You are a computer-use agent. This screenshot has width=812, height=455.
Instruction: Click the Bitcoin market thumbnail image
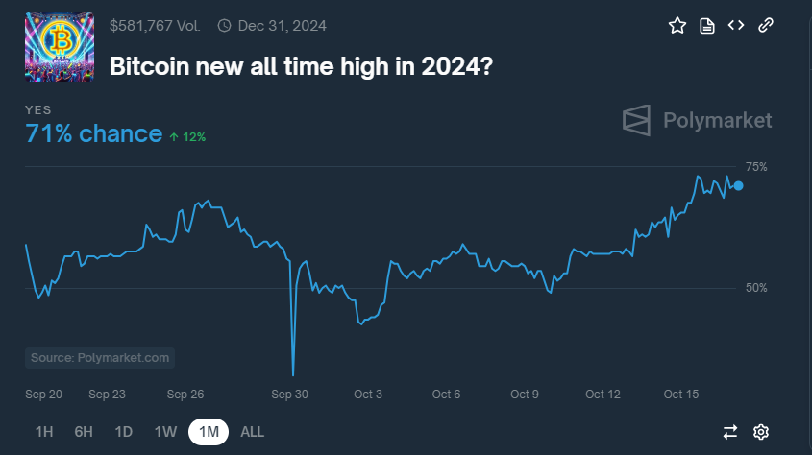pos(60,47)
